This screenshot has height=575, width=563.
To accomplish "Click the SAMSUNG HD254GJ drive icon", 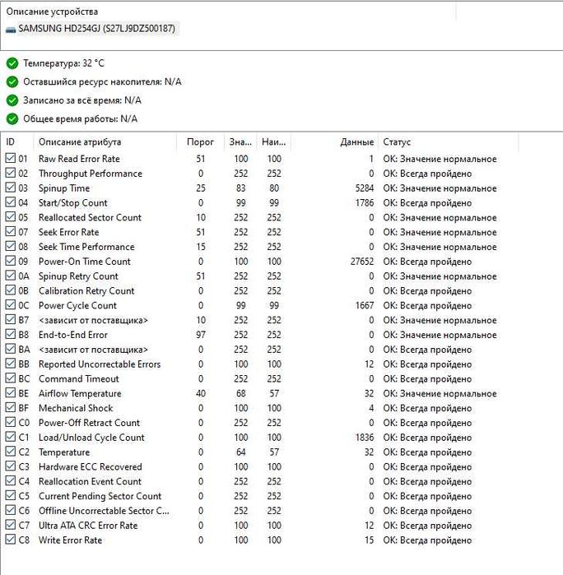I will coord(11,30).
